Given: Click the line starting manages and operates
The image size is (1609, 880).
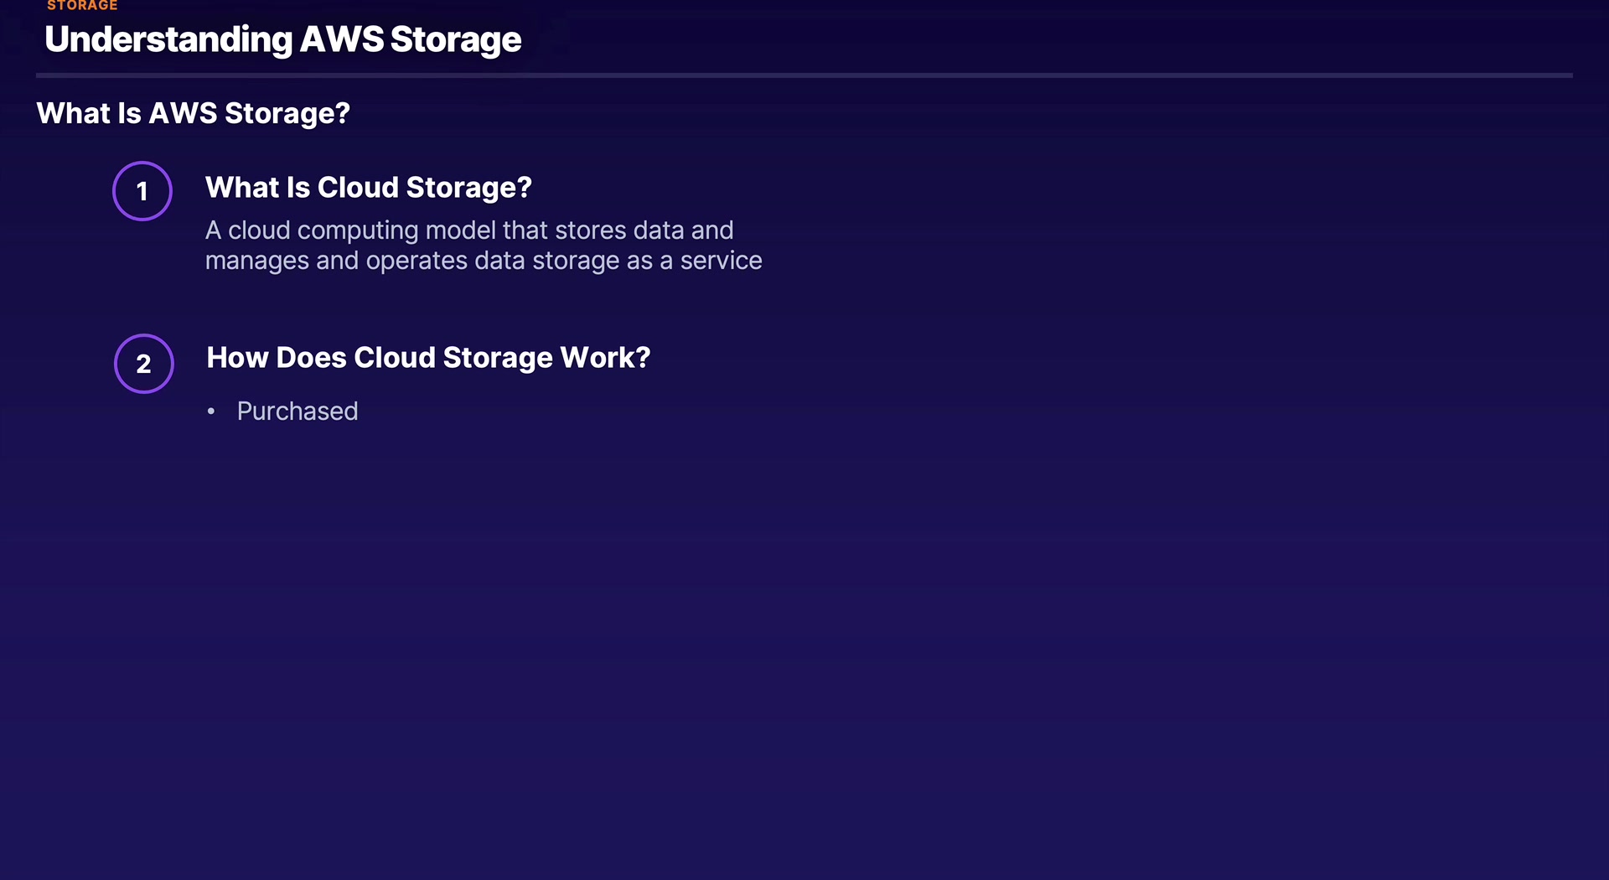Looking at the screenshot, I should coord(483,261).
